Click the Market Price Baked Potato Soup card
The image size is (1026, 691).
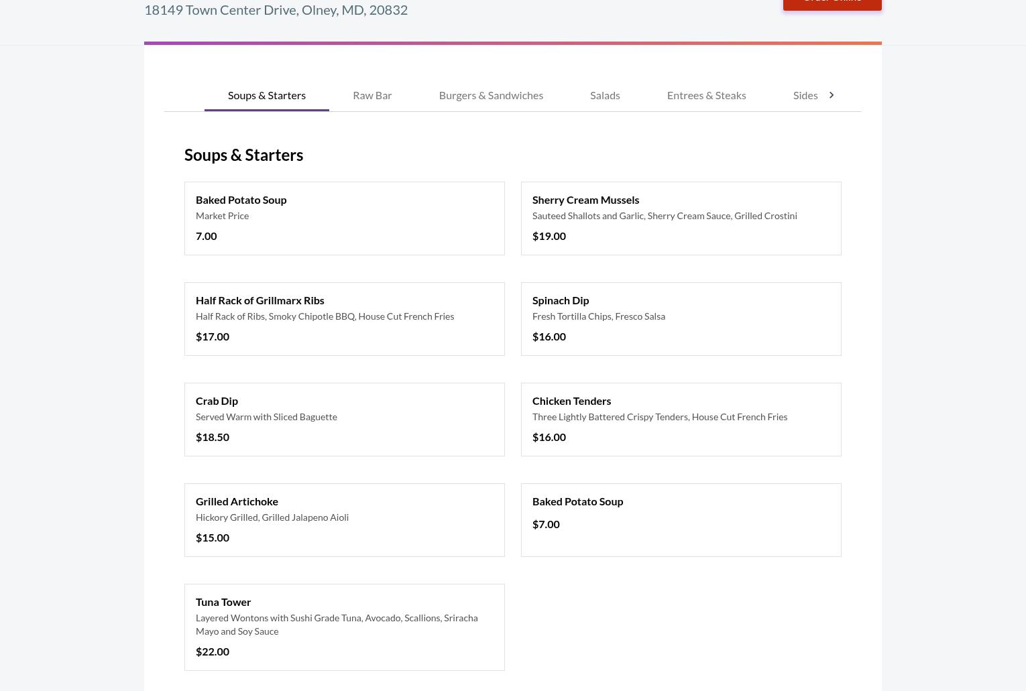point(343,218)
